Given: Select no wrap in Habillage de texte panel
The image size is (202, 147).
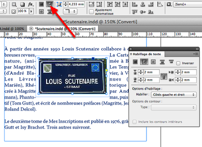Looking at the screenshot, I should [135, 62].
